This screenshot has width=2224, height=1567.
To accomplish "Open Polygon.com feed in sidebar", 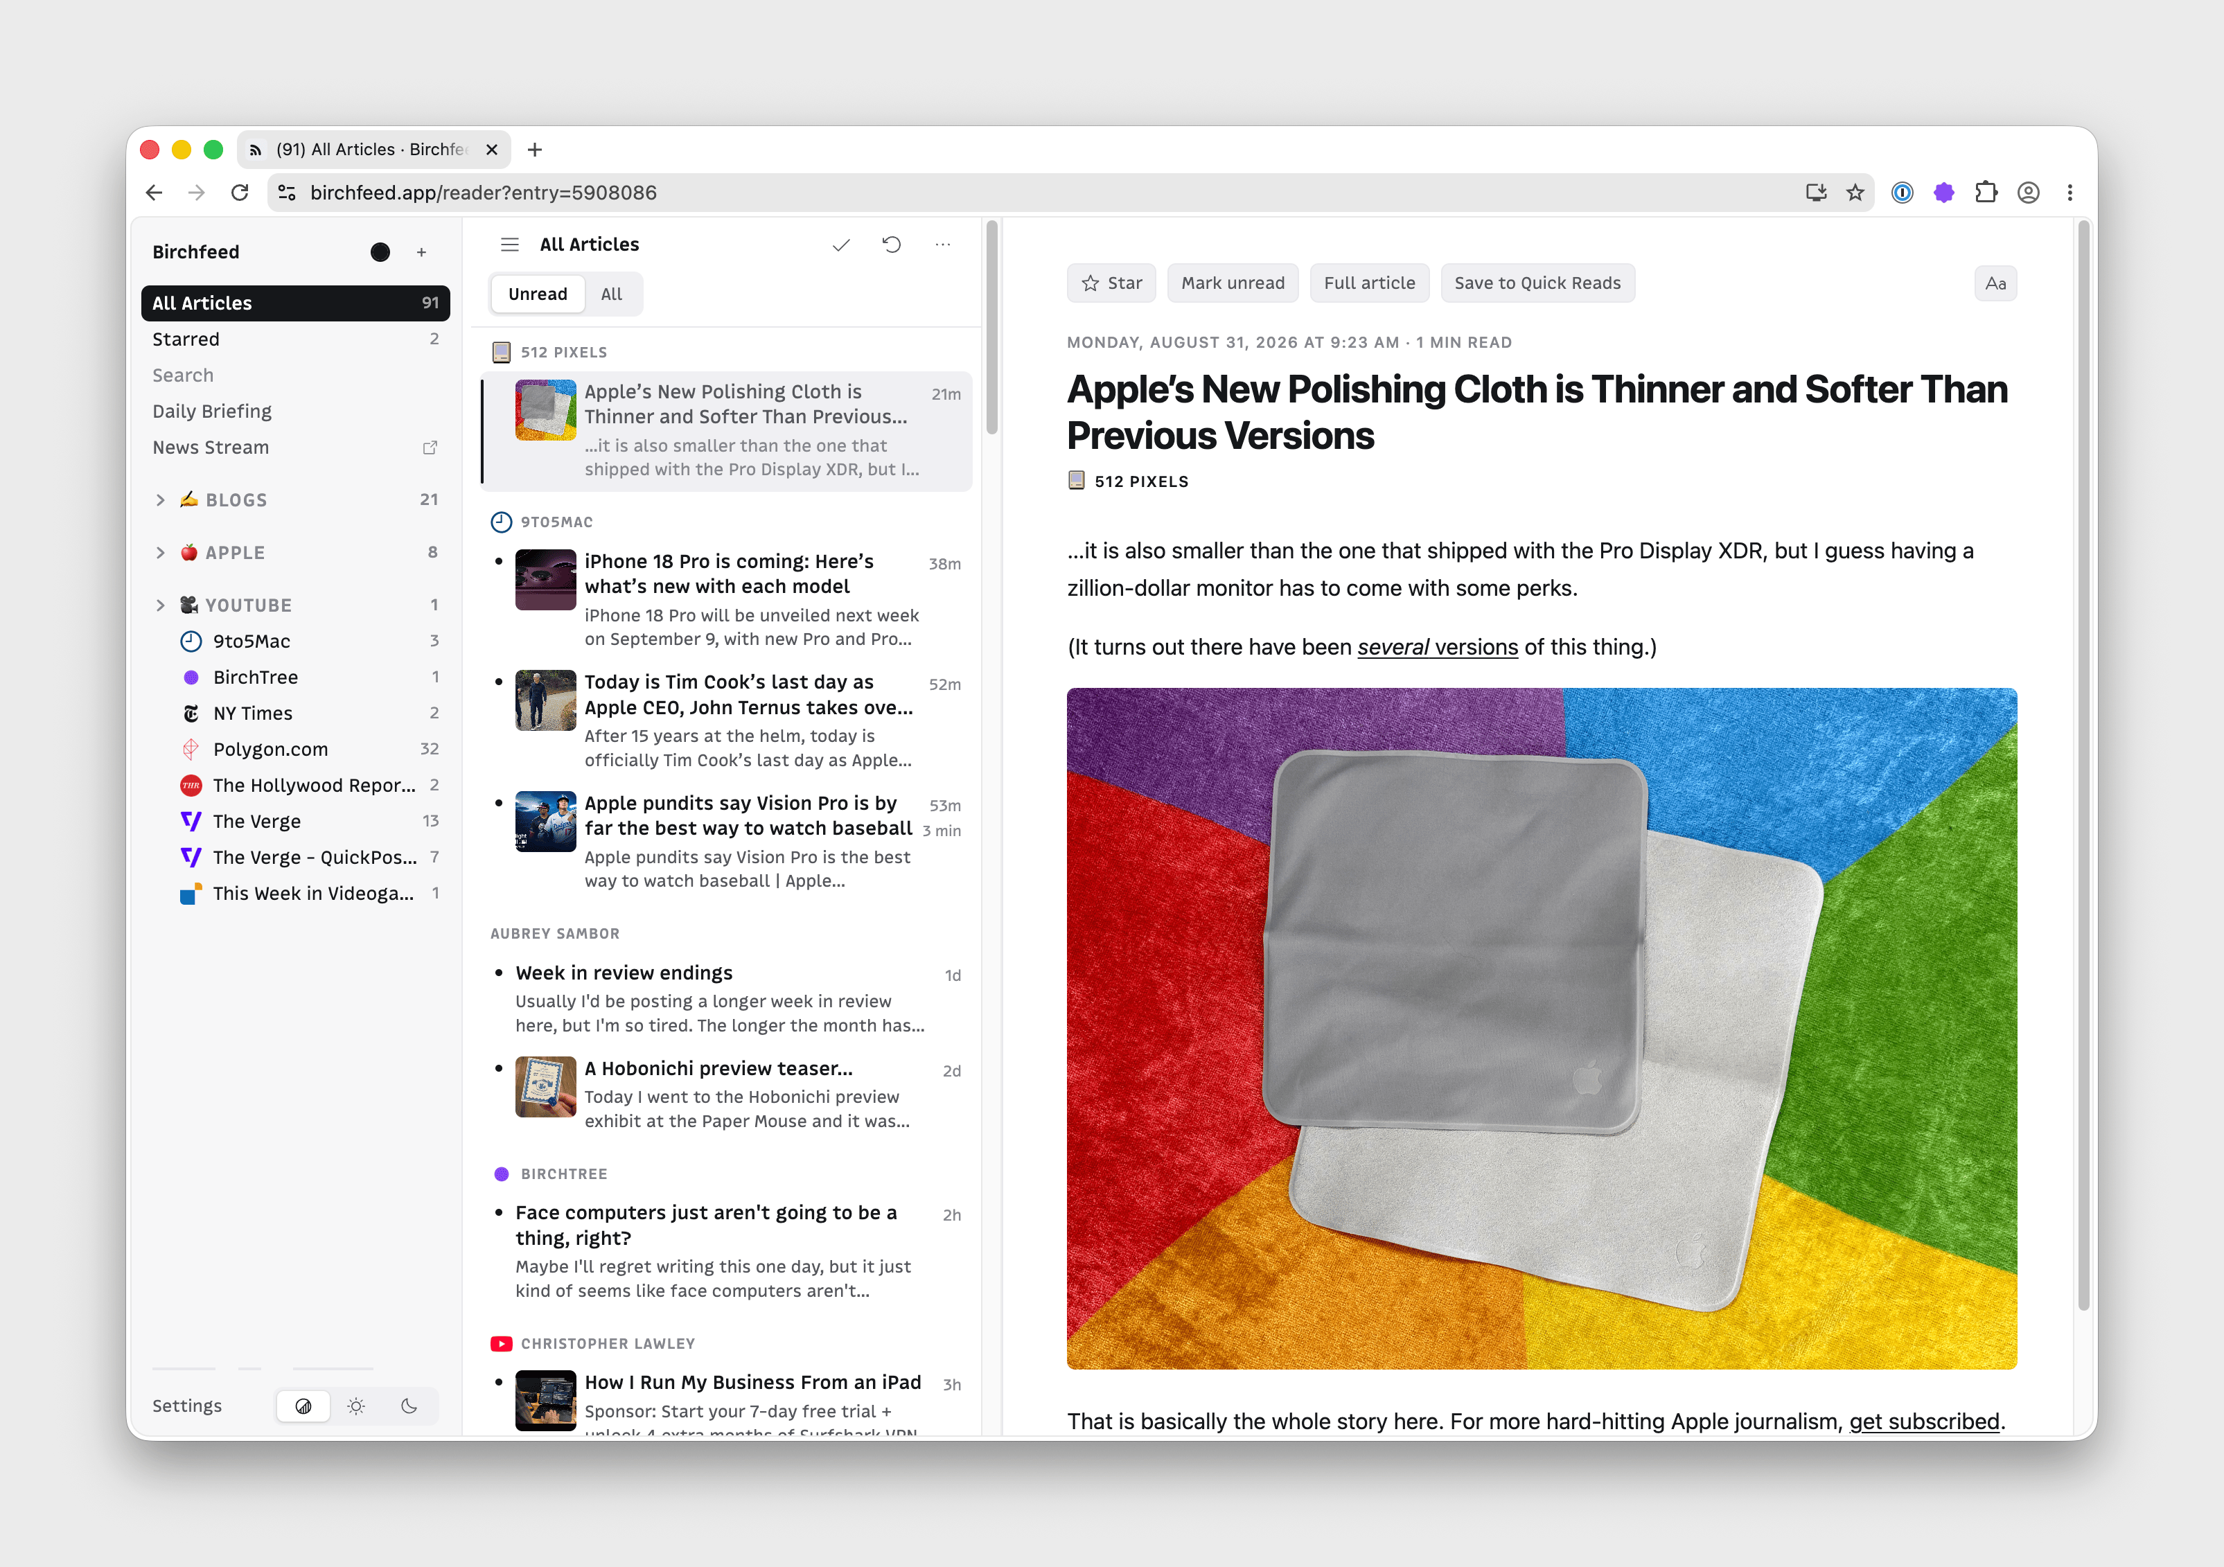I will [x=295, y=749].
